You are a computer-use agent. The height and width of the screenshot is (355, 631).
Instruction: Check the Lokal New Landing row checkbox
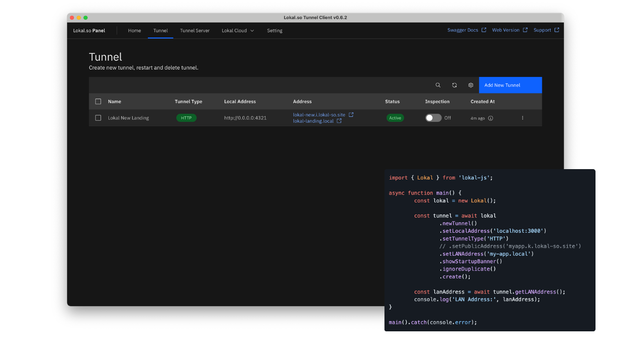[98, 118]
